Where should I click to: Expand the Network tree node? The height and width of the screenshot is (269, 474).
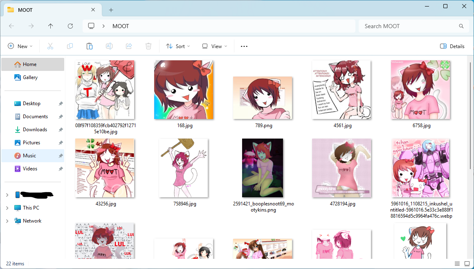7,221
